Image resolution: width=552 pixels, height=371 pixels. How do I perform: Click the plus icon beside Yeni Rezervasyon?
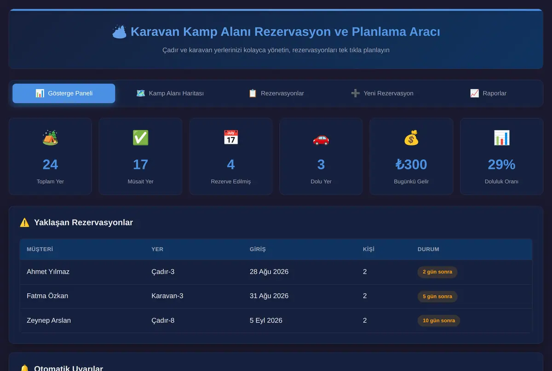coord(355,93)
